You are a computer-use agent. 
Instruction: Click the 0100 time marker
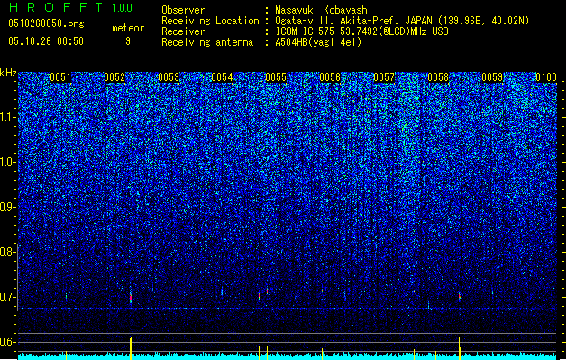coord(546,77)
